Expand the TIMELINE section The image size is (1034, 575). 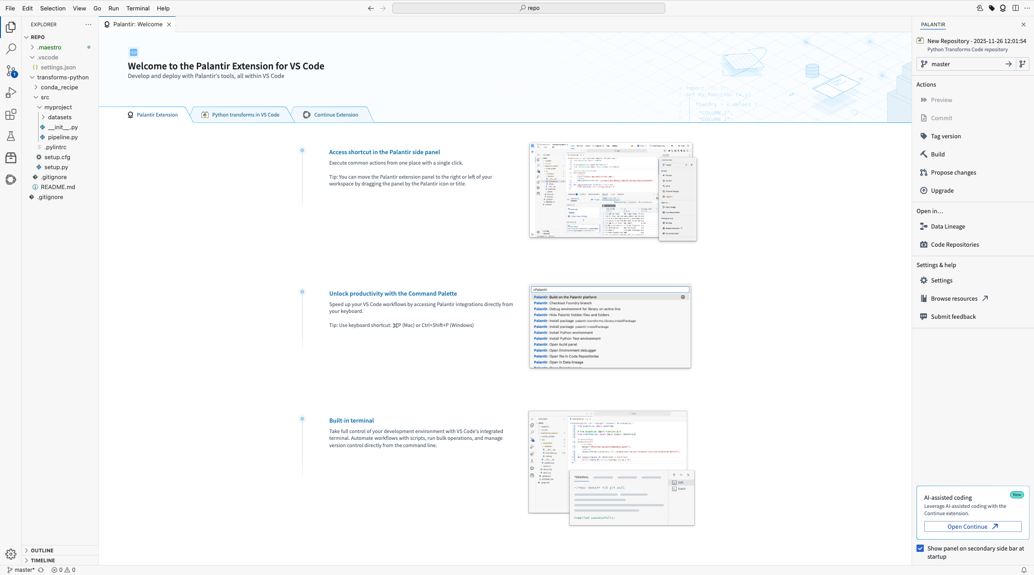tap(43, 560)
